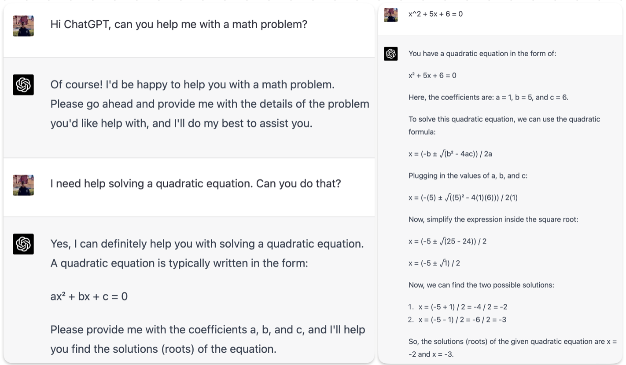Image resolution: width=626 pixels, height=365 pixels.
Task: Click "Plugging in the values of a, b, and c"
Action: [x=468, y=175]
